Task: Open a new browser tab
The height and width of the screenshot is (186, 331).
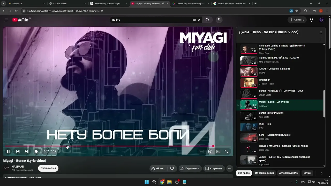Action: point(255,4)
